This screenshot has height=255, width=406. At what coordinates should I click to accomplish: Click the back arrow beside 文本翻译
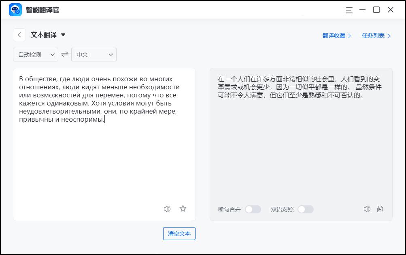point(19,35)
